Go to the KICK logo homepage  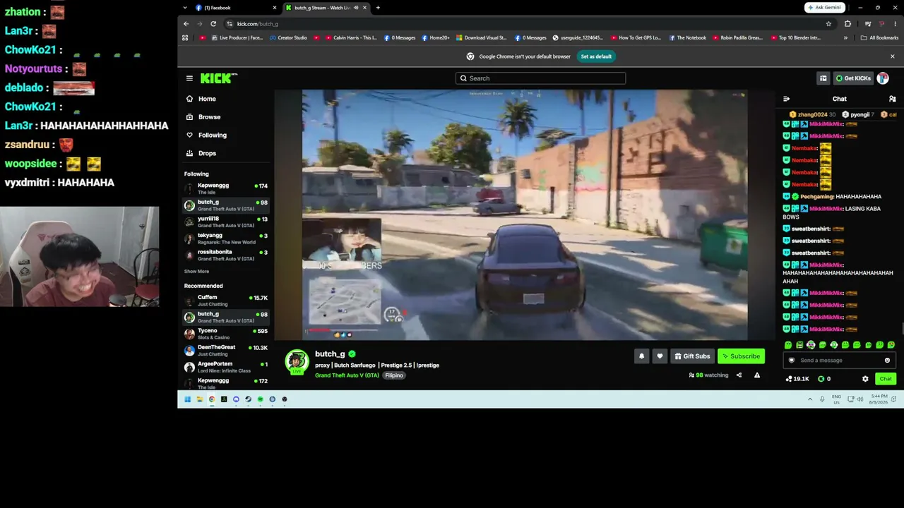coord(218,78)
